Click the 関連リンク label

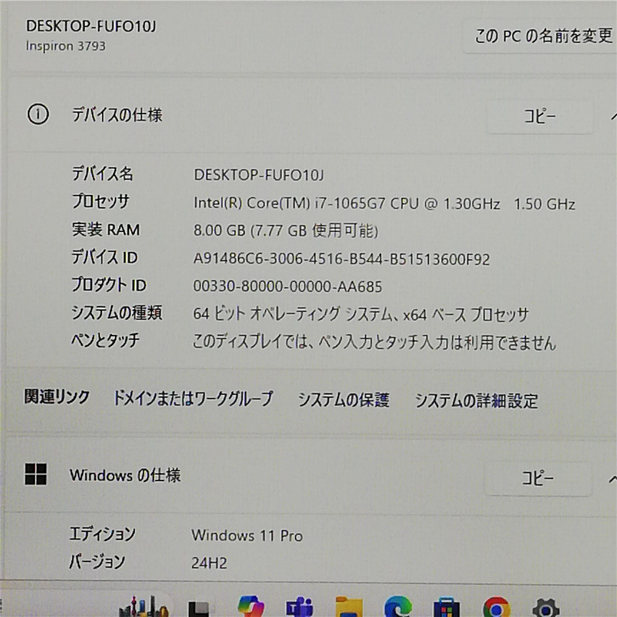pos(57,397)
